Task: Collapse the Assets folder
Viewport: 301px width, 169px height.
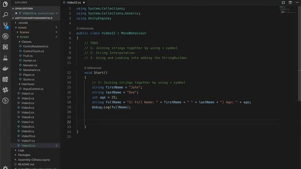Action: tap(22, 27)
